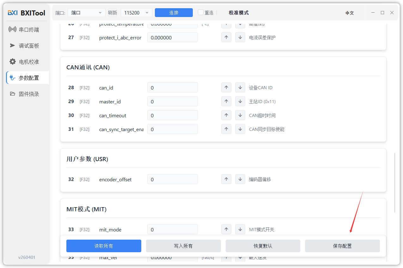Click the encoder_offset parameter name
Viewport: 403px width, 268px height.
pos(115,179)
